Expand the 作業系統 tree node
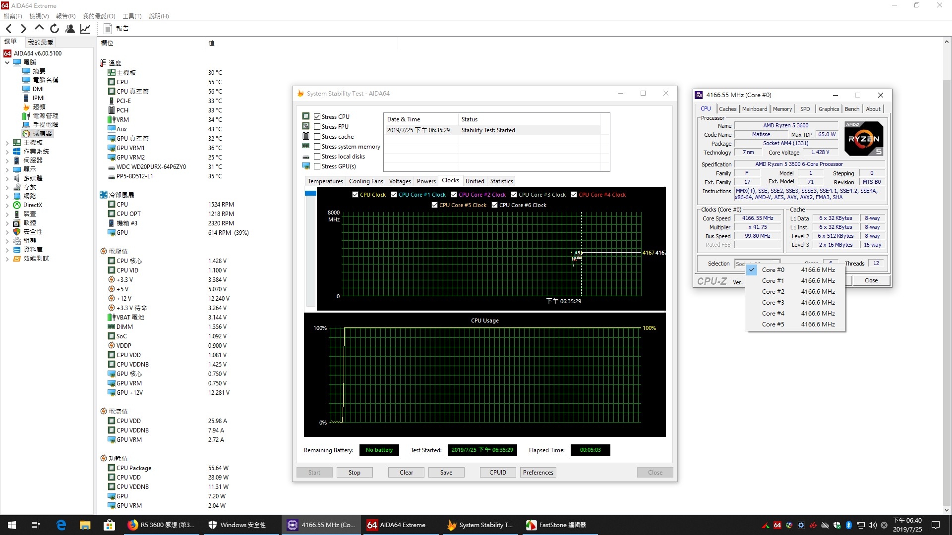 (x=7, y=152)
